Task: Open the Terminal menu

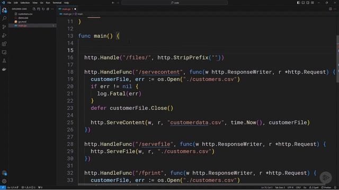Action: [x=57, y=3]
